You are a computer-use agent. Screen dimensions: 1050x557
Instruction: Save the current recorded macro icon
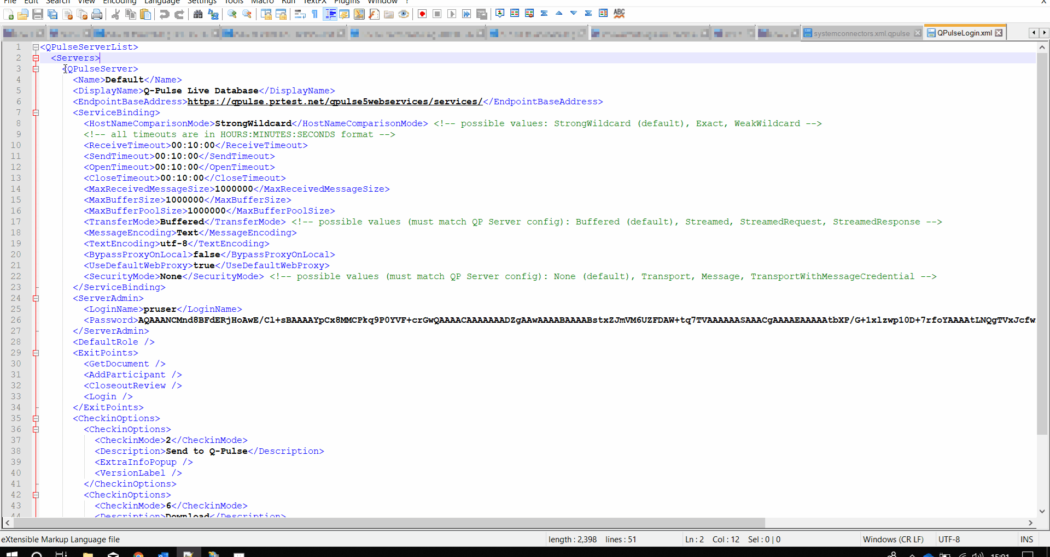tap(481, 14)
